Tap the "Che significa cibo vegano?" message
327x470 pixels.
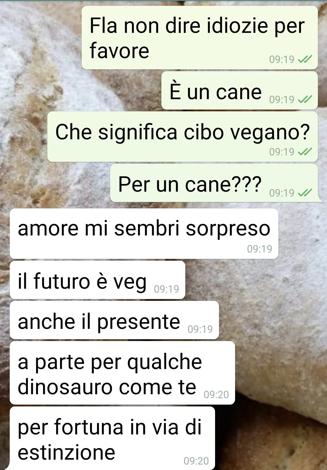click(x=182, y=137)
